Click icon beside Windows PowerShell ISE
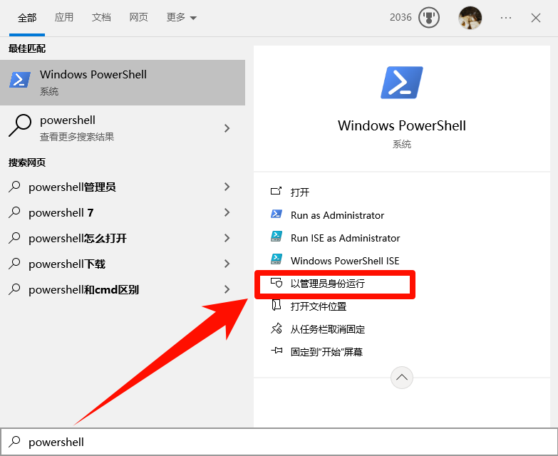Screen dimensions: 558x456 (277, 259)
